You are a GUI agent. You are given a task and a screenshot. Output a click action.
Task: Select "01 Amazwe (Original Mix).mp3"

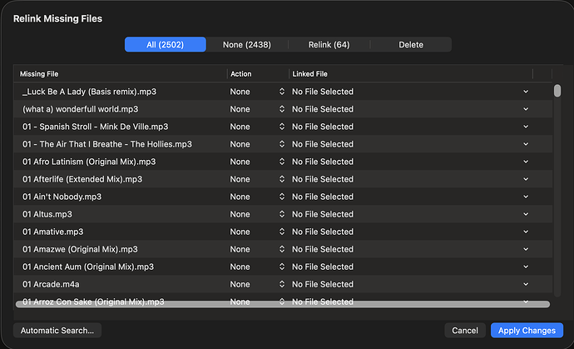click(80, 249)
